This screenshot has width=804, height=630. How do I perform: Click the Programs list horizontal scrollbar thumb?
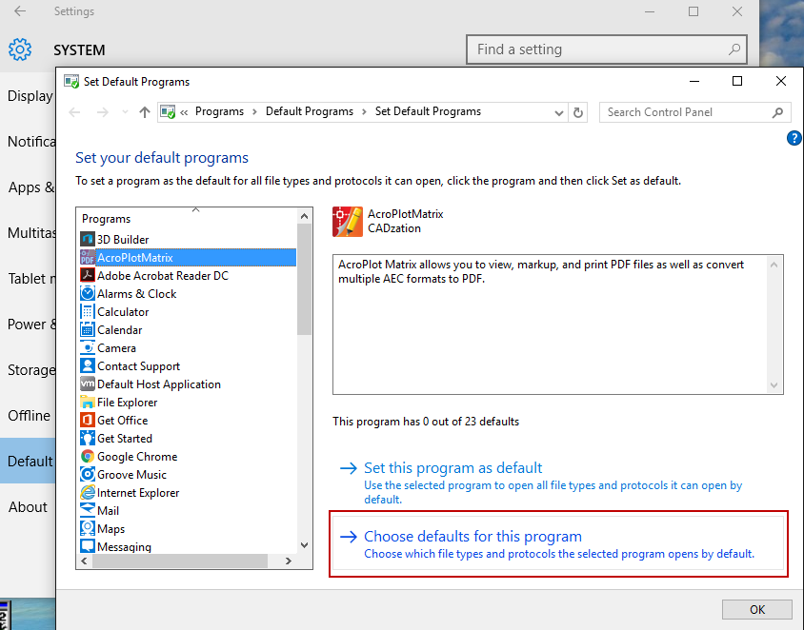point(180,561)
